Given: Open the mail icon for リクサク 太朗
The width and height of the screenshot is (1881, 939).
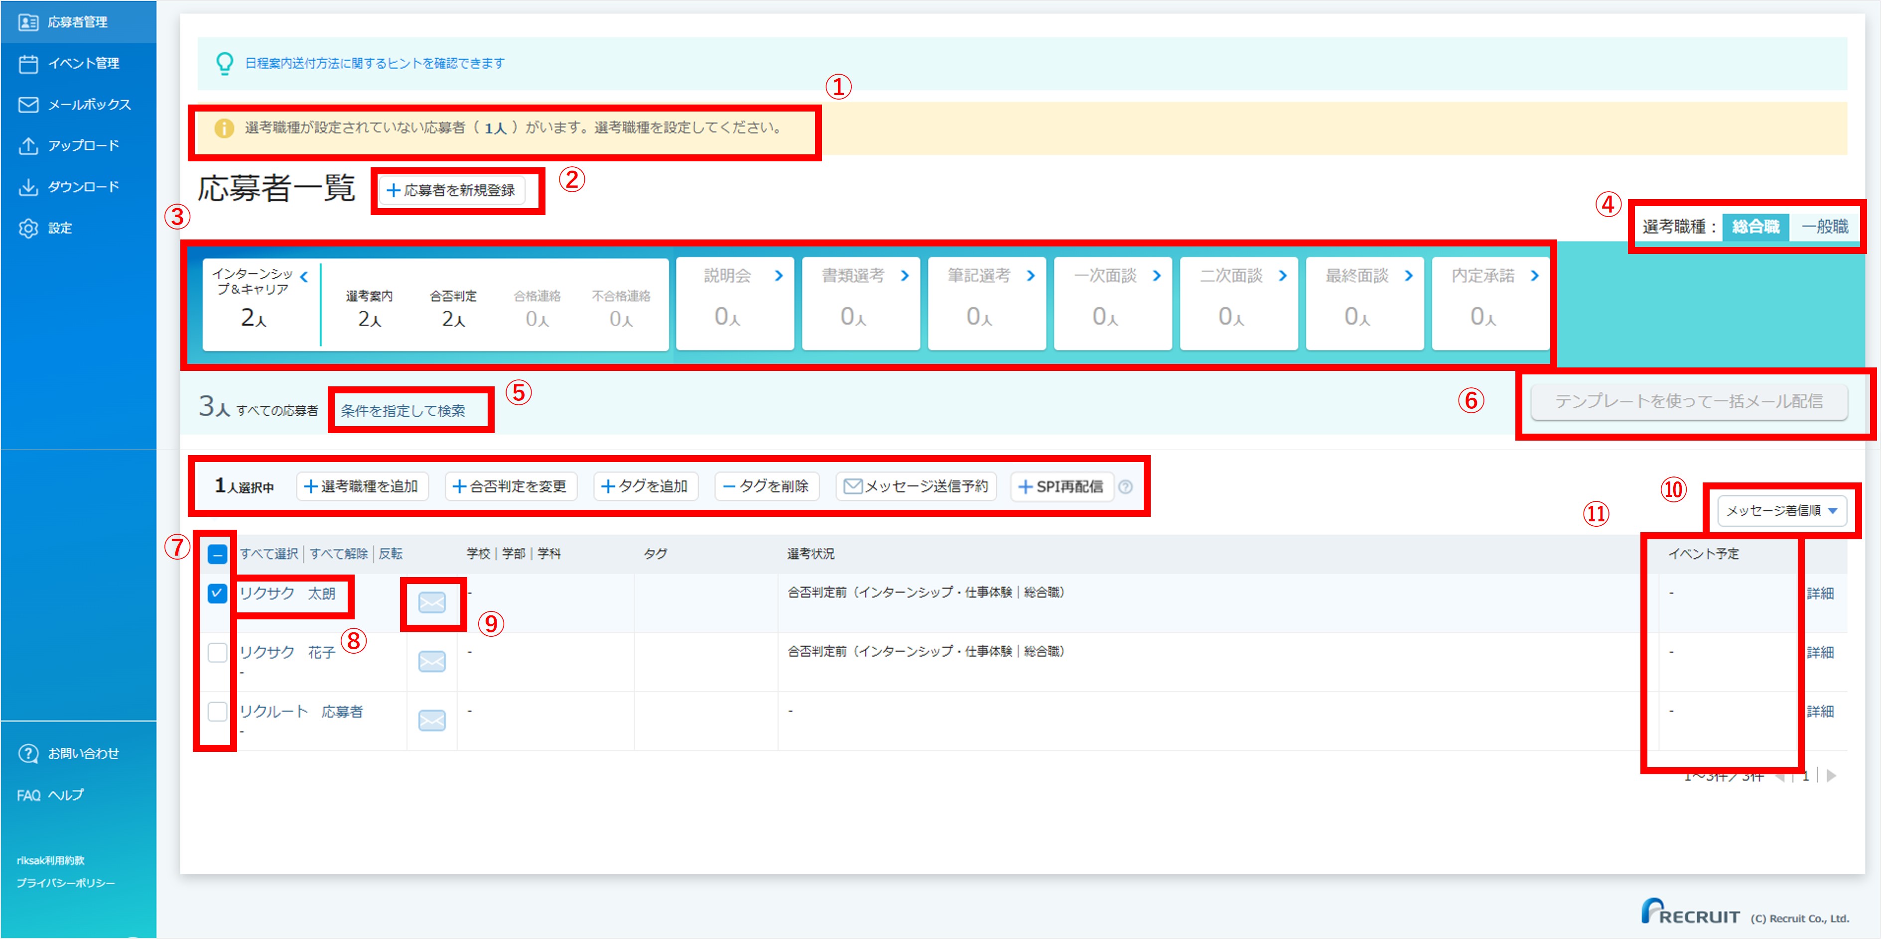Looking at the screenshot, I should [x=431, y=602].
